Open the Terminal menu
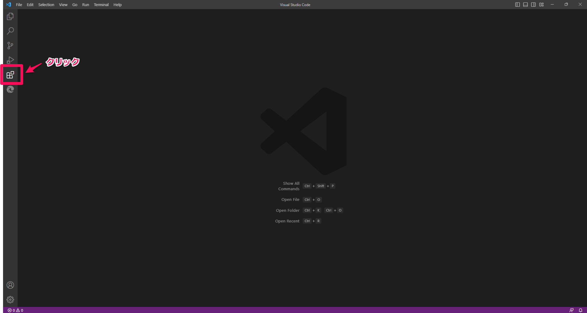 101,5
